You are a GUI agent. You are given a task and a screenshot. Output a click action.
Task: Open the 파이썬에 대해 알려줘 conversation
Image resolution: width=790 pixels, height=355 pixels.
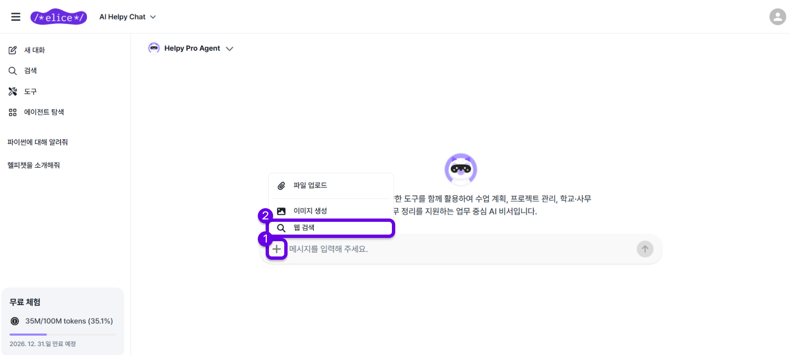(x=38, y=142)
